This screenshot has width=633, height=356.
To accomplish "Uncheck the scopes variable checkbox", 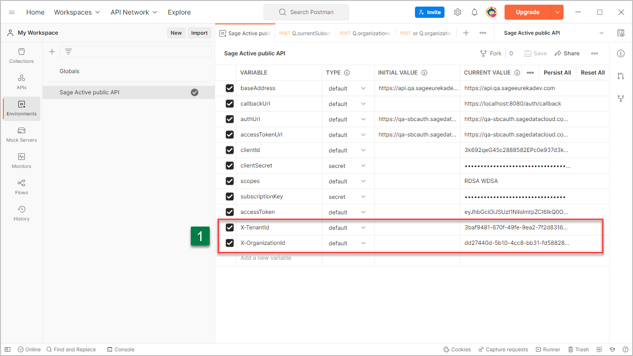I will tap(230, 181).
